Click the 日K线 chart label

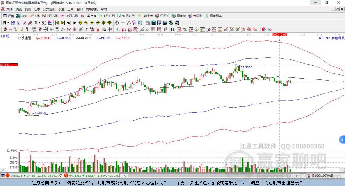coord(5,36)
